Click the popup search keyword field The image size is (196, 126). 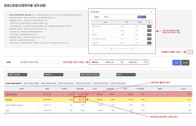[x=123, y=17]
